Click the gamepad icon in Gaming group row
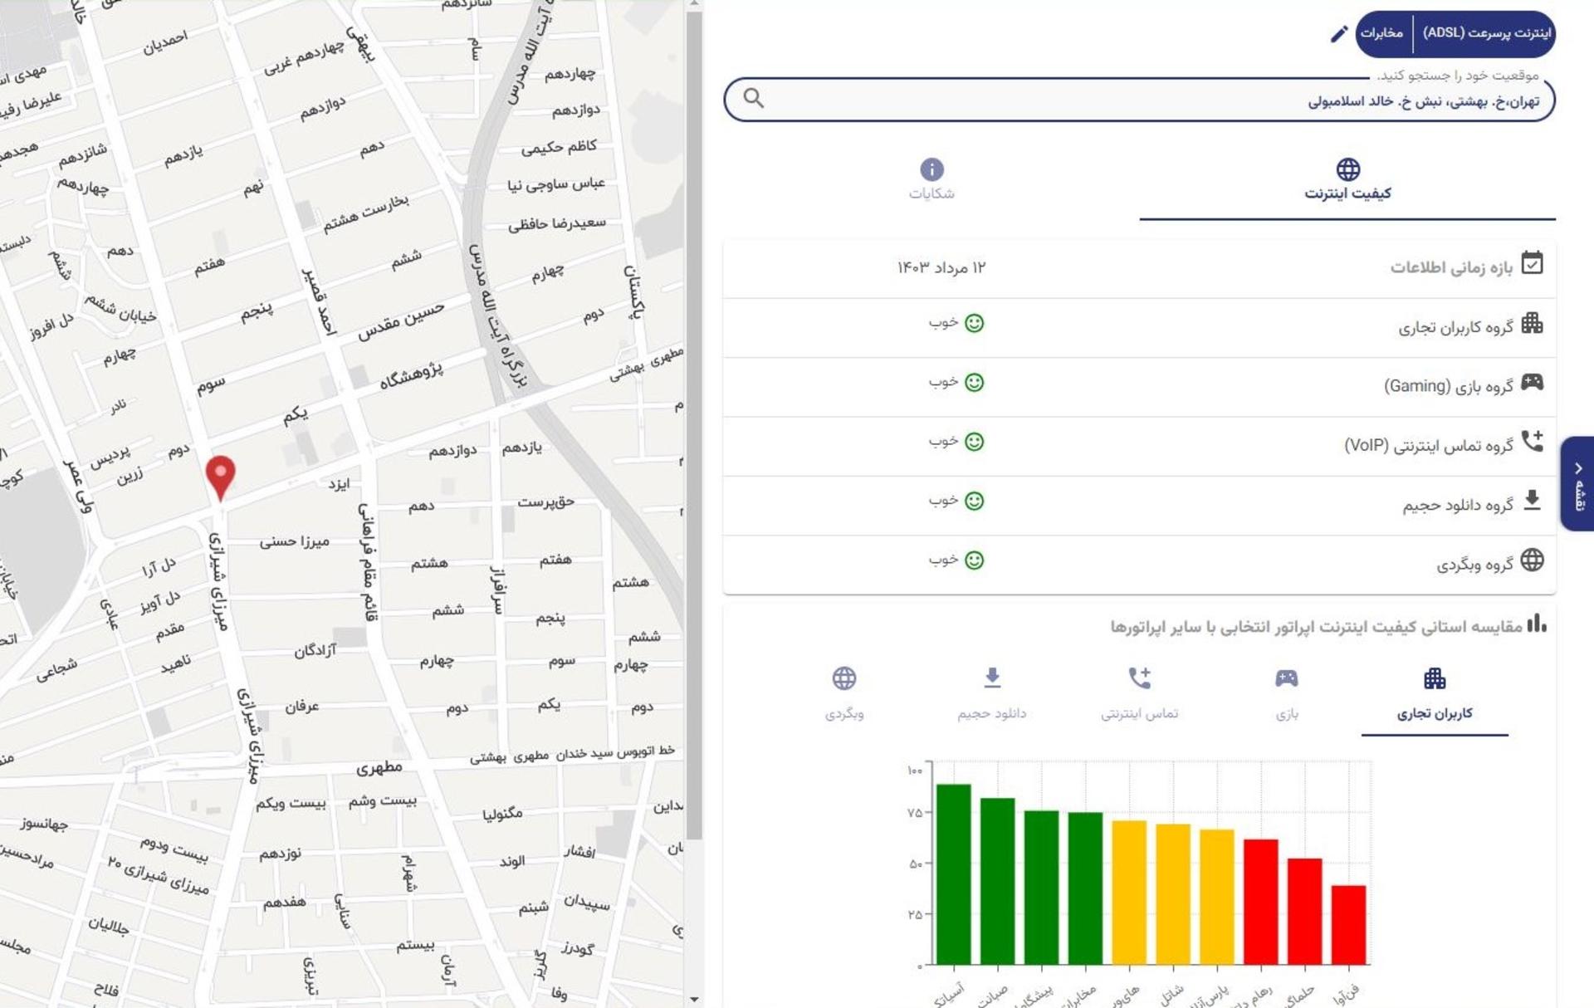Image resolution: width=1594 pixels, height=1008 pixels. point(1532,382)
